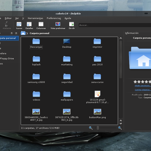This screenshot has width=151, height=151.
Task: Toggle Vista preliminar previews
Action: pyautogui.click(x=58, y=26)
